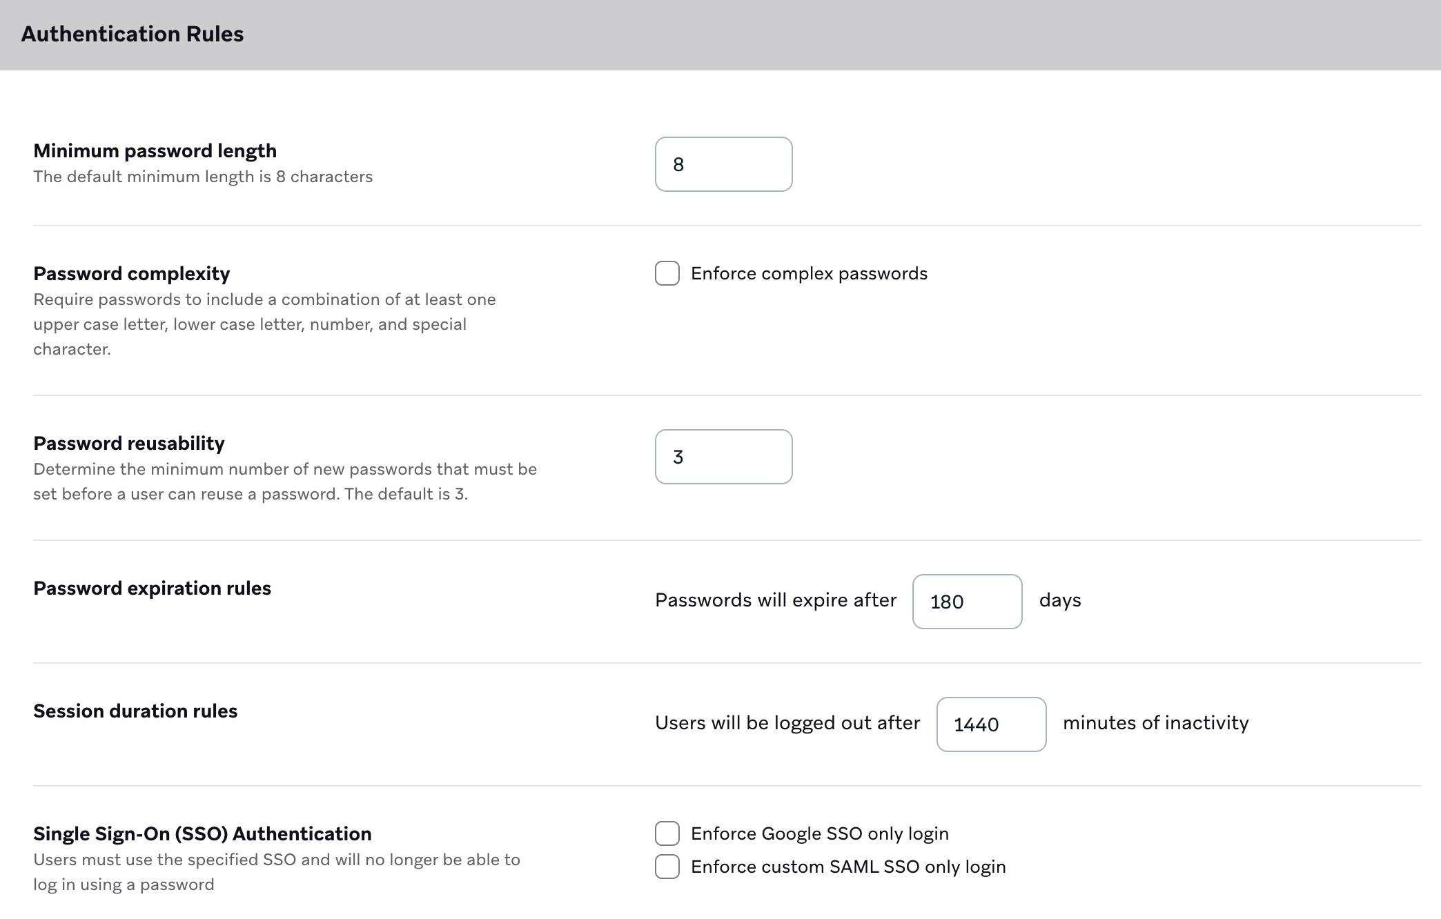Focus the password expiration days field
The height and width of the screenshot is (919, 1441).
pos(967,602)
